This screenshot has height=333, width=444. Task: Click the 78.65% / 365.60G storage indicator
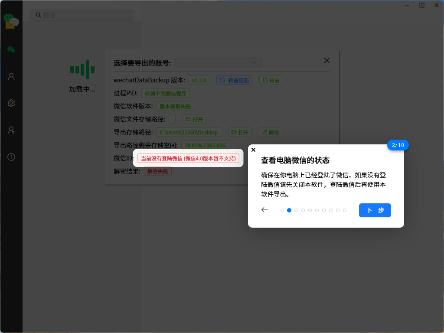tap(205, 145)
